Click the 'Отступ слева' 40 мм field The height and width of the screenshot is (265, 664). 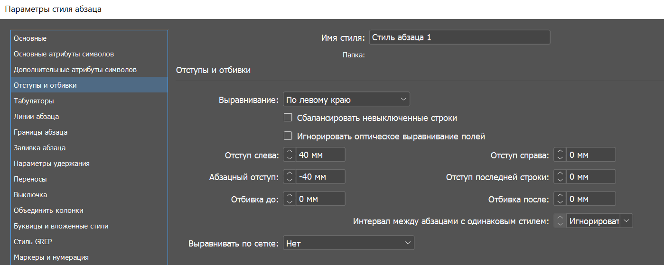pyautogui.click(x=320, y=155)
